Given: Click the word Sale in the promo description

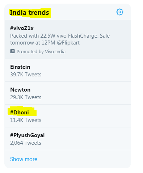Looking at the screenshot, I should coord(105,36).
